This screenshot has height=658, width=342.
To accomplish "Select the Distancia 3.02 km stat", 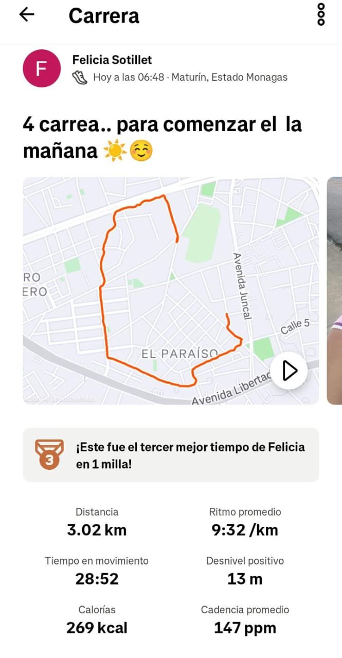I will pos(97,522).
